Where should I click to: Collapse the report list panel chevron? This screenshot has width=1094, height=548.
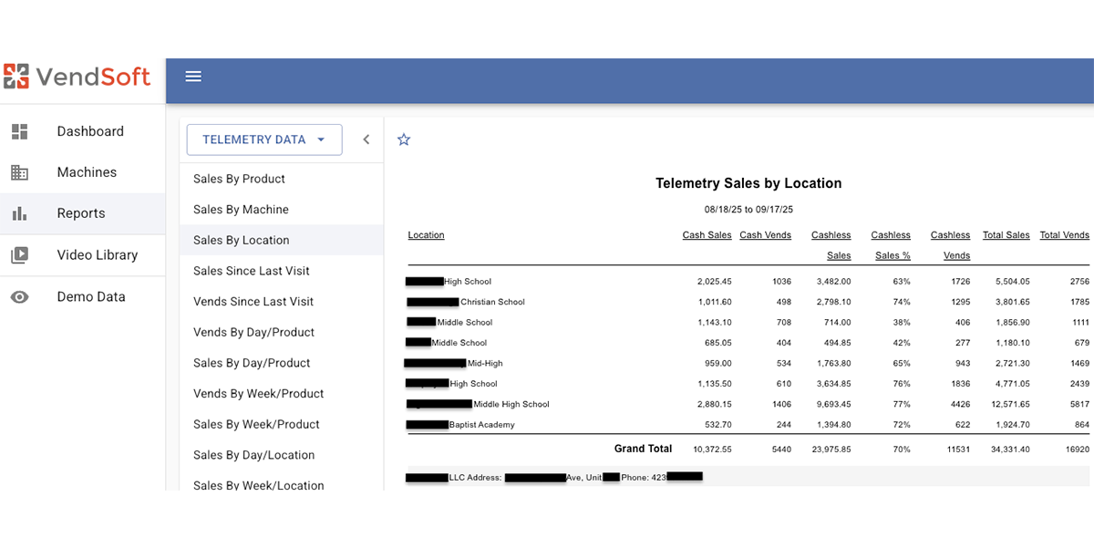click(366, 140)
